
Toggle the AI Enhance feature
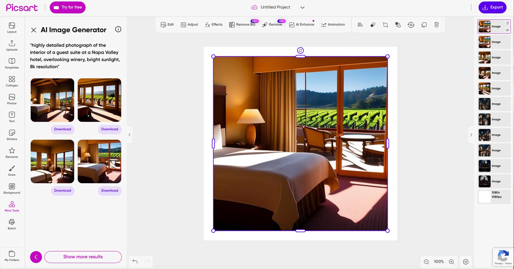(x=302, y=25)
